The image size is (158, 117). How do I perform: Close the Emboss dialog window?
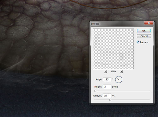tap(149, 23)
